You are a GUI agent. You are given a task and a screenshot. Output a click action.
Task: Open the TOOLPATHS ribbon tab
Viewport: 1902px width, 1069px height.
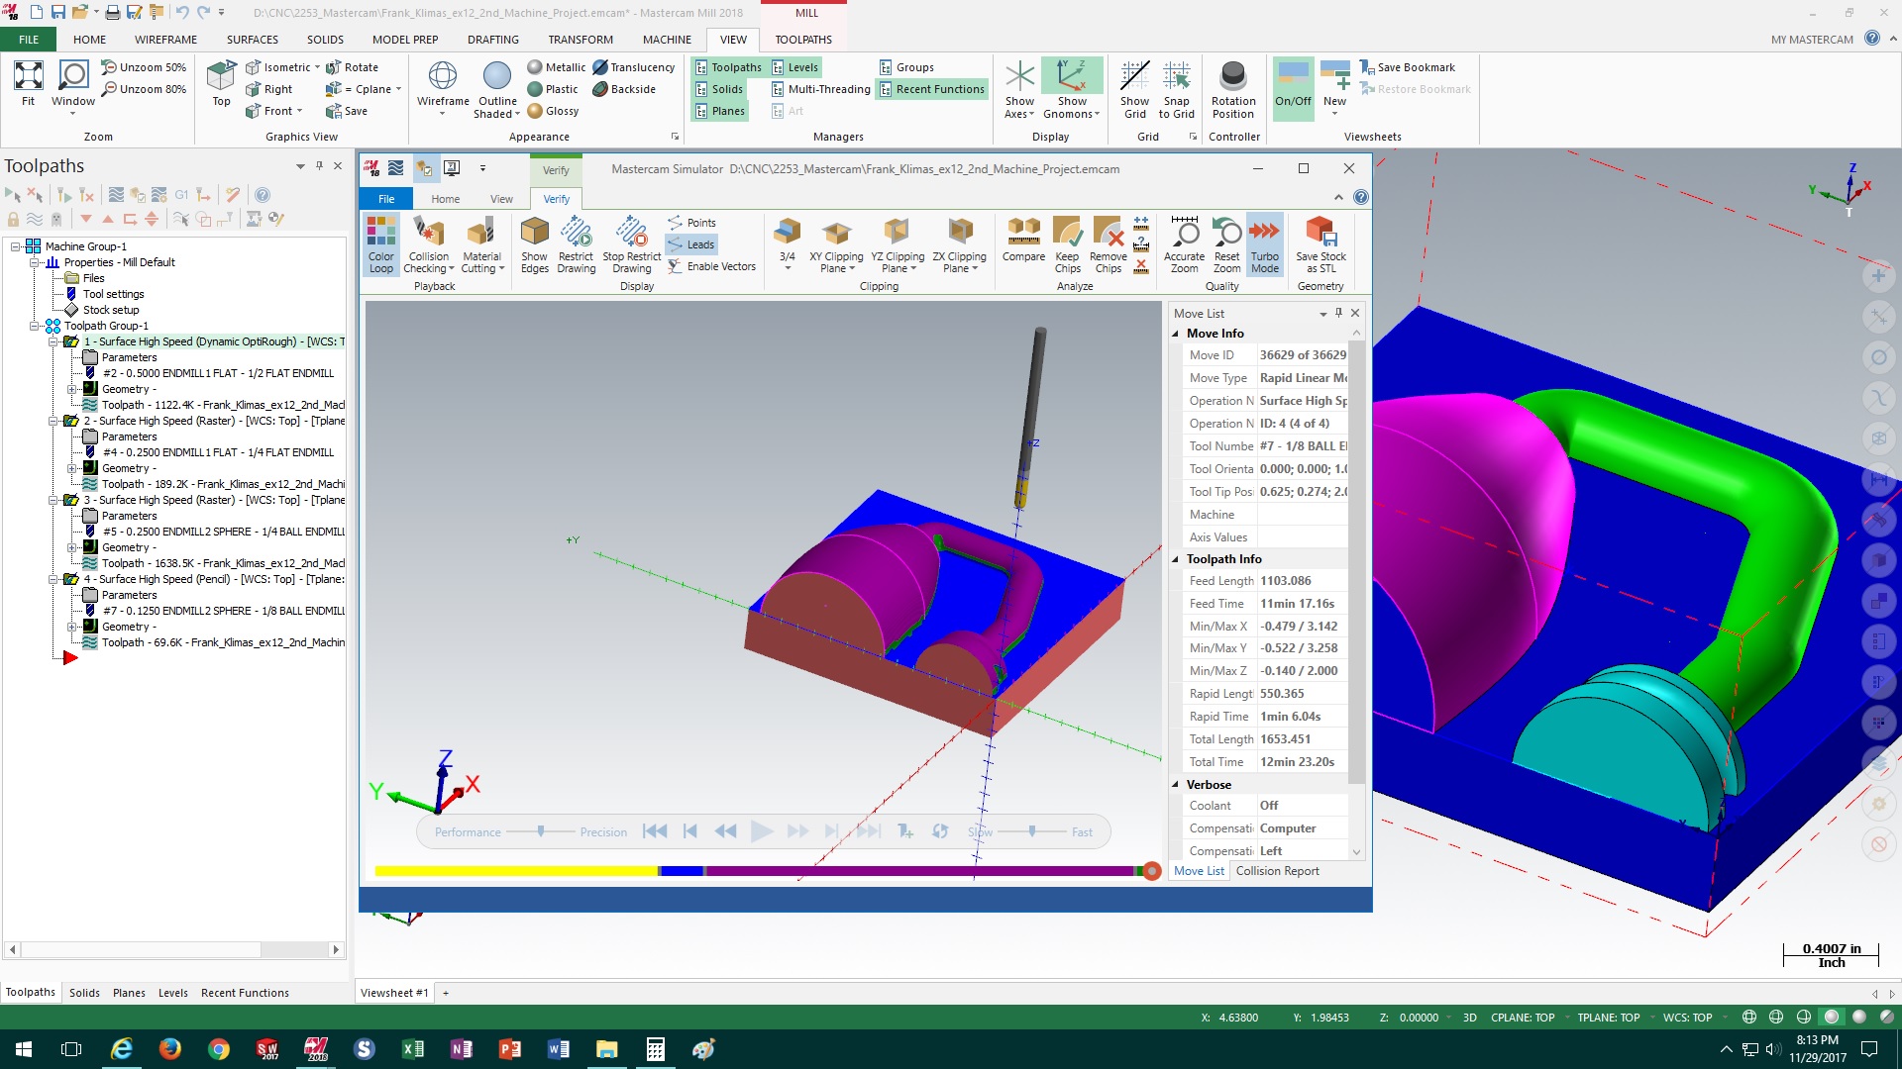pyautogui.click(x=802, y=40)
